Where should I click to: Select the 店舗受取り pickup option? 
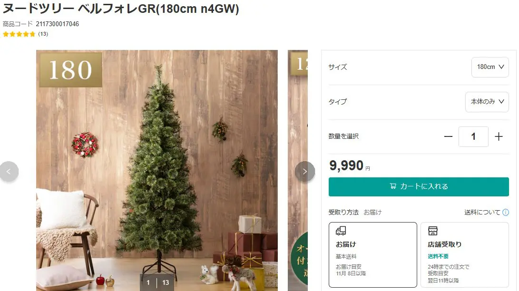[464, 255]
